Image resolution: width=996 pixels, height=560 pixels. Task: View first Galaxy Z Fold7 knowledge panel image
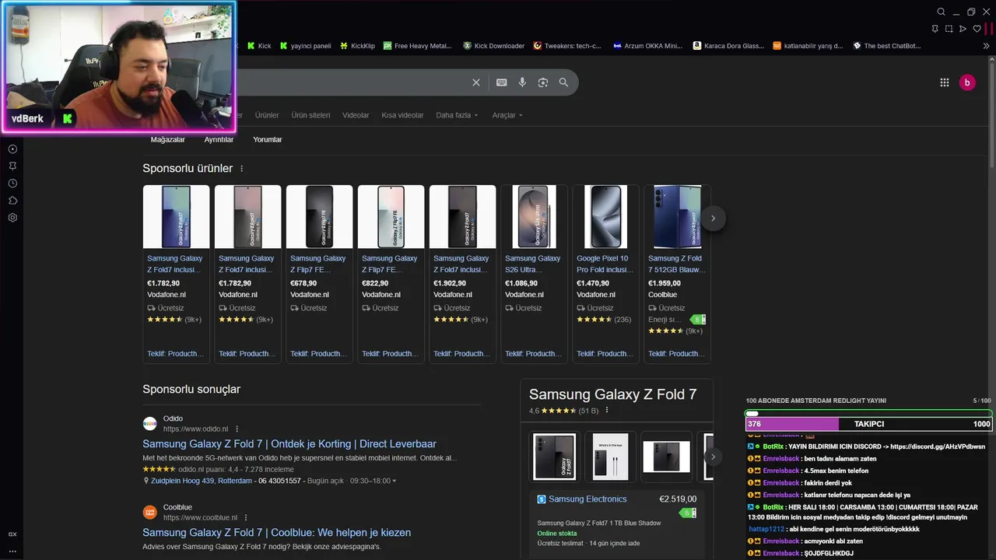[x=555, y=457]
